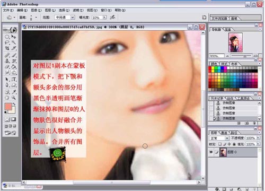Enable lock all padlock option

[x=234, y=144]
